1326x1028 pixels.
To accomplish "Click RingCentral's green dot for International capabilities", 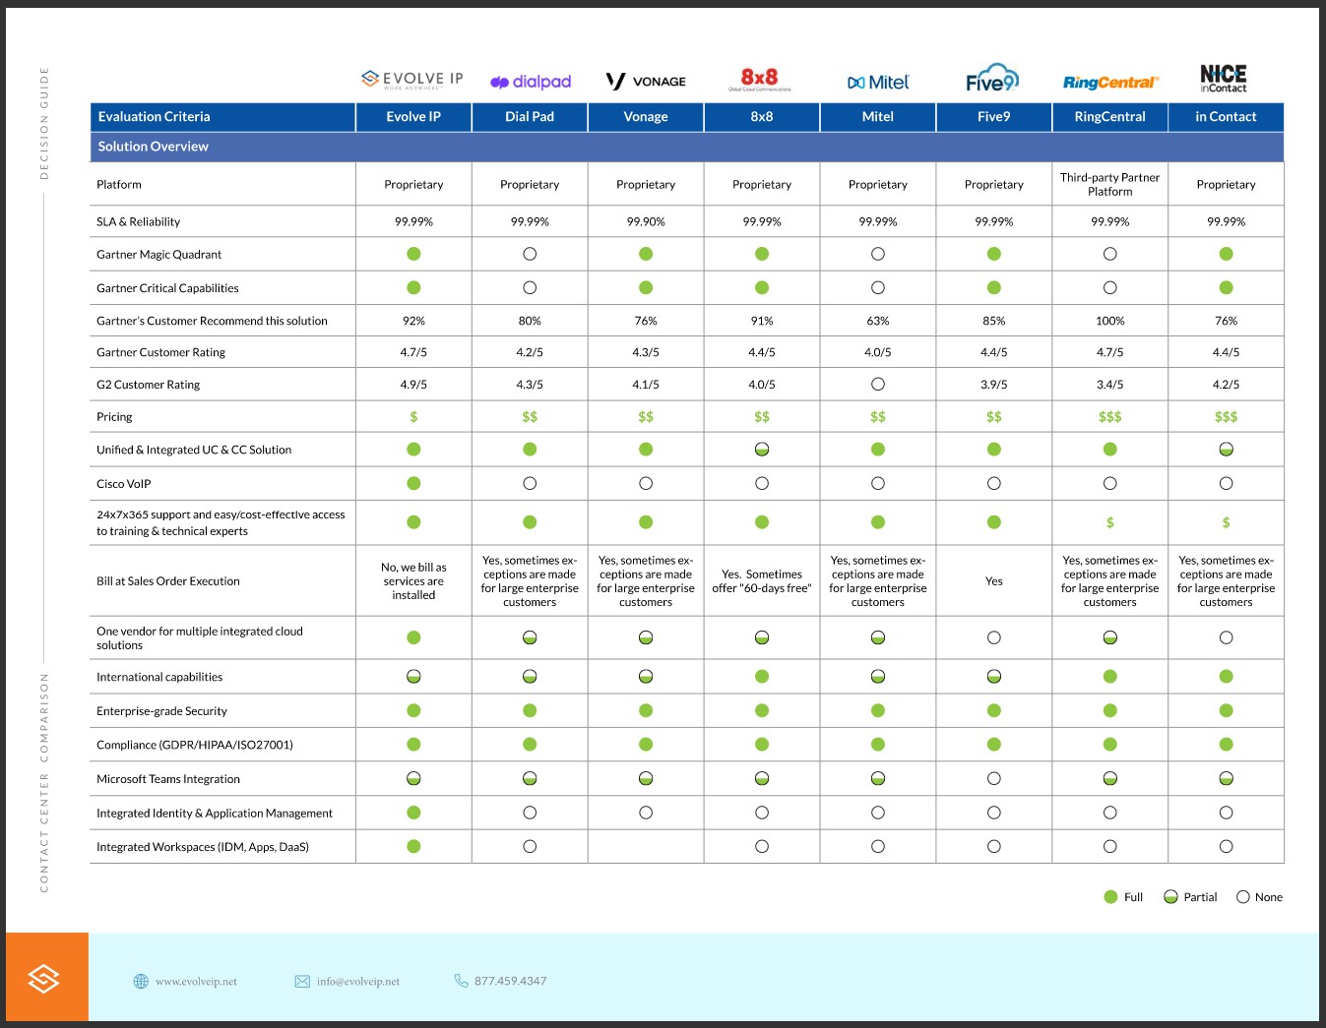I will 1110,676.
